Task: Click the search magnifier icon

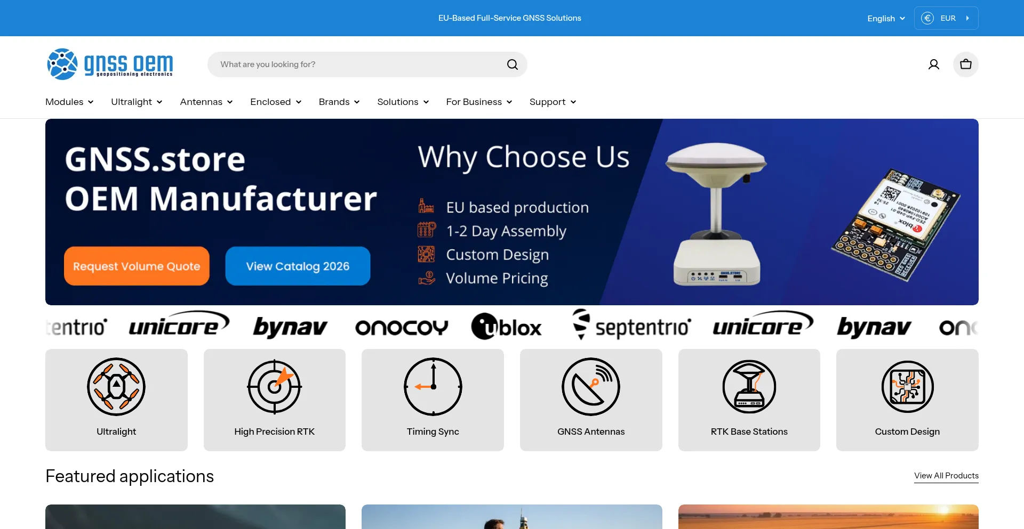Action: coord(512,64)
